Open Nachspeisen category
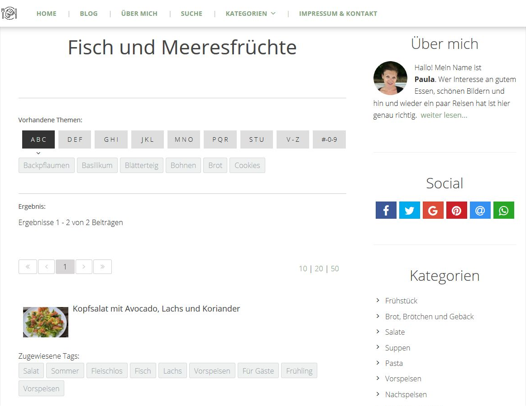Image resolution: width=526 pixels, height=413 pixels. pyautogui.click(x=406, y=394)
